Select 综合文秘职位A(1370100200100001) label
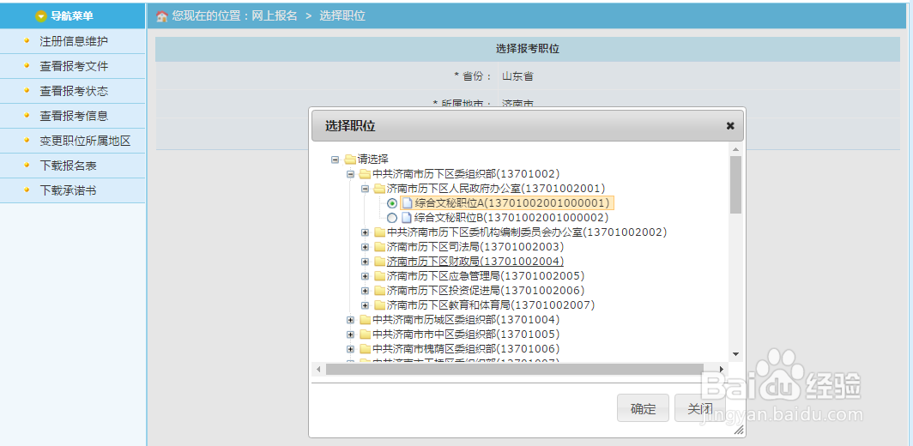 click(511, 203)
